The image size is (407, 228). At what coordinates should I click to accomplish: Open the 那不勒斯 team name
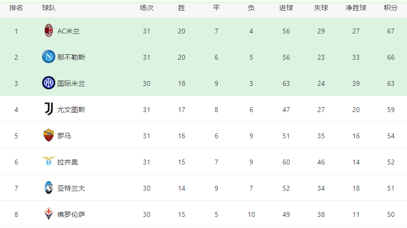click(x=71, y=57)
